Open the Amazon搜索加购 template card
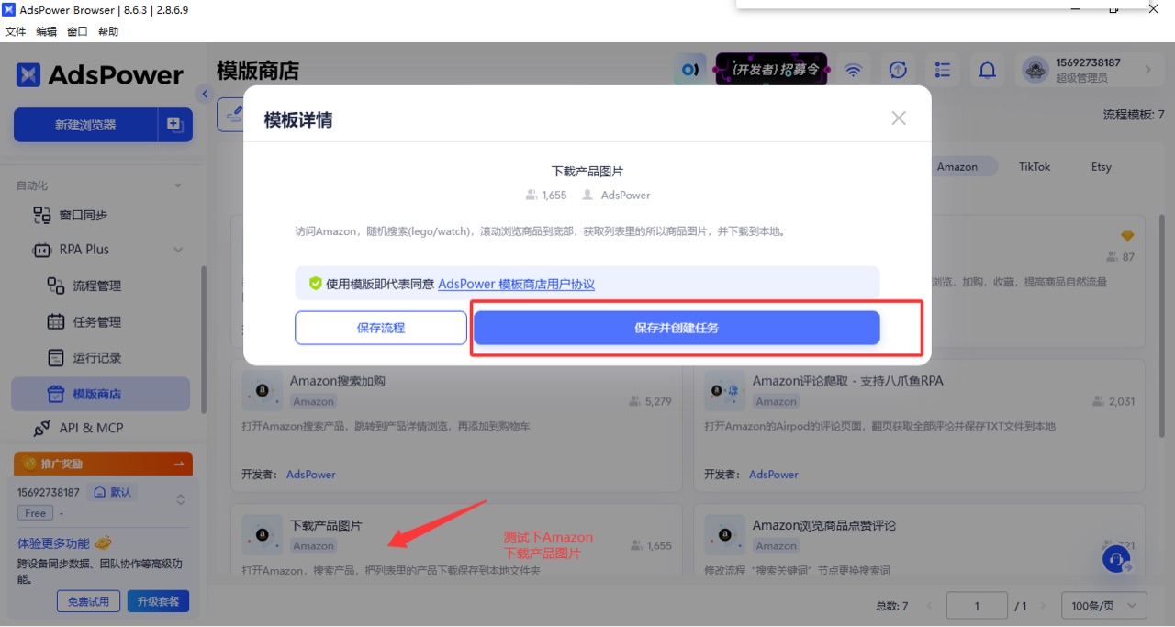 [x=456, y=427]
